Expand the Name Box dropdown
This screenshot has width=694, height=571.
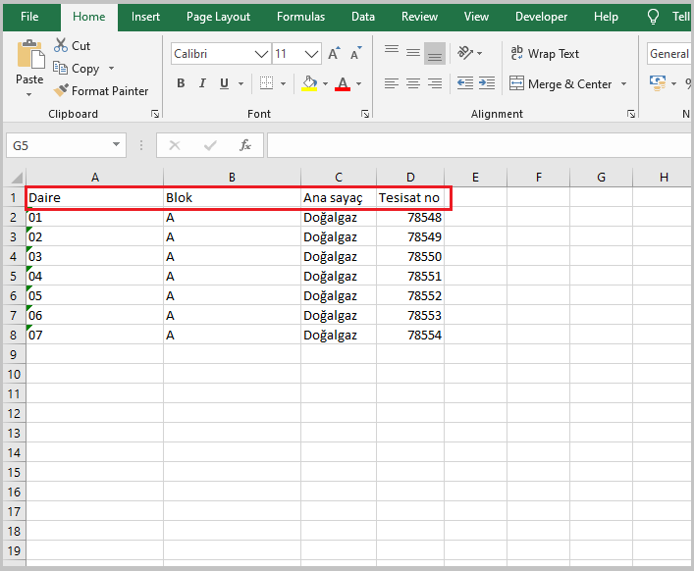[116, 144]
